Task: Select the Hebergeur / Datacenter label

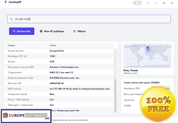Action: 21,105
